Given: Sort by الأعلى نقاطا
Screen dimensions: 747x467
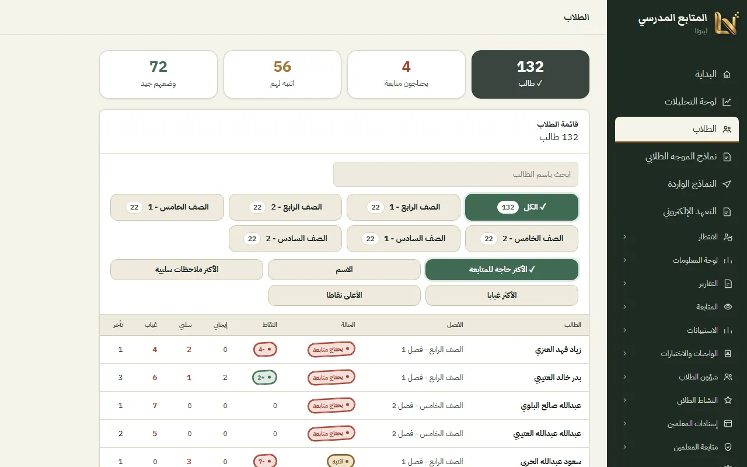Looking at the screenshot, I should tap(344, 295).
